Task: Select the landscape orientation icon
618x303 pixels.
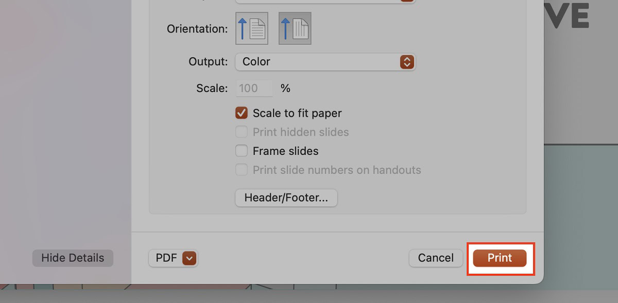Action: tap(295, 28)
